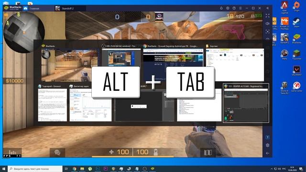Open File Explorer from the taskbar

click(x=82, y=169)
